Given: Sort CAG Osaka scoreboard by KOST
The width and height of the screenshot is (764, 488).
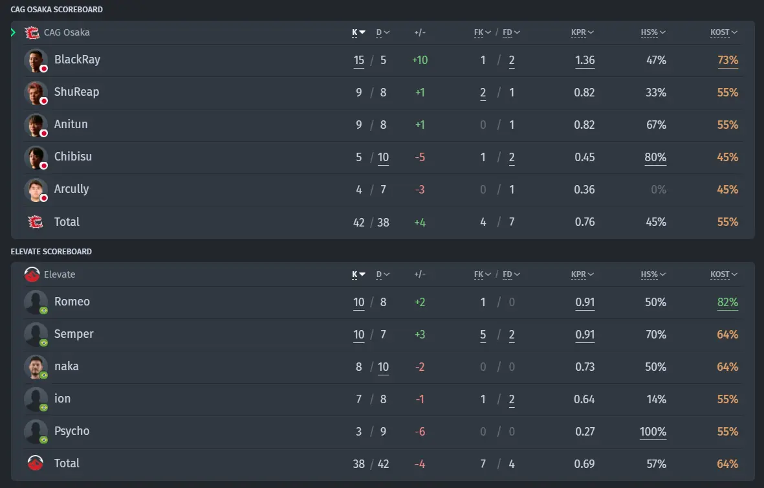Looking at the screenshot, I should [x=723, y=32].
